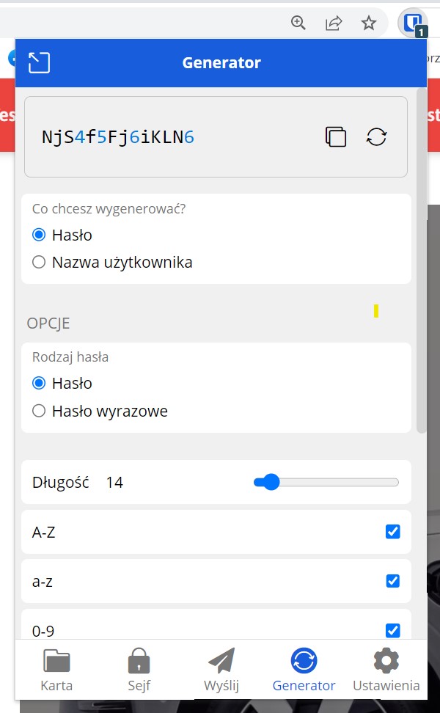Share this page from address bar

(x=334, y=23)
